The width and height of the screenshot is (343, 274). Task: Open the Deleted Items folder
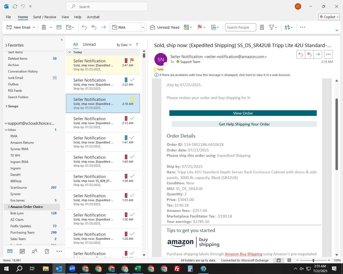pyautogui.click(x=18, y=59)
